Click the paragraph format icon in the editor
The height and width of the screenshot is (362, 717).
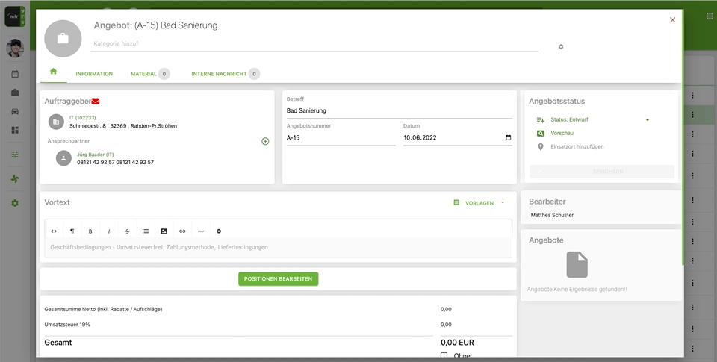click(72, 231)
